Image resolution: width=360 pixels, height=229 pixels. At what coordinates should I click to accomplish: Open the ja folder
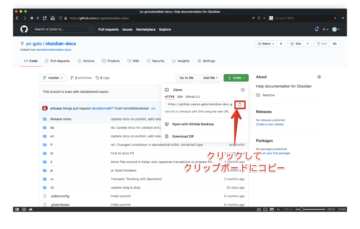point(52,170)
